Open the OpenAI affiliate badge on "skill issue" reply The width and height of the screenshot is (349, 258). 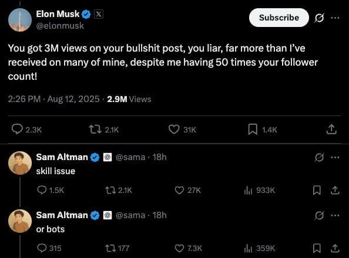point(108,157)
